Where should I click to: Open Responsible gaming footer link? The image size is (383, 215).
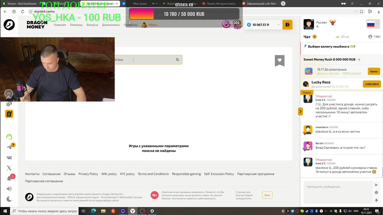pos(186,174)
